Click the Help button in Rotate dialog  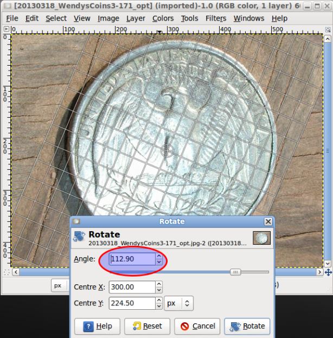point(97,326)
